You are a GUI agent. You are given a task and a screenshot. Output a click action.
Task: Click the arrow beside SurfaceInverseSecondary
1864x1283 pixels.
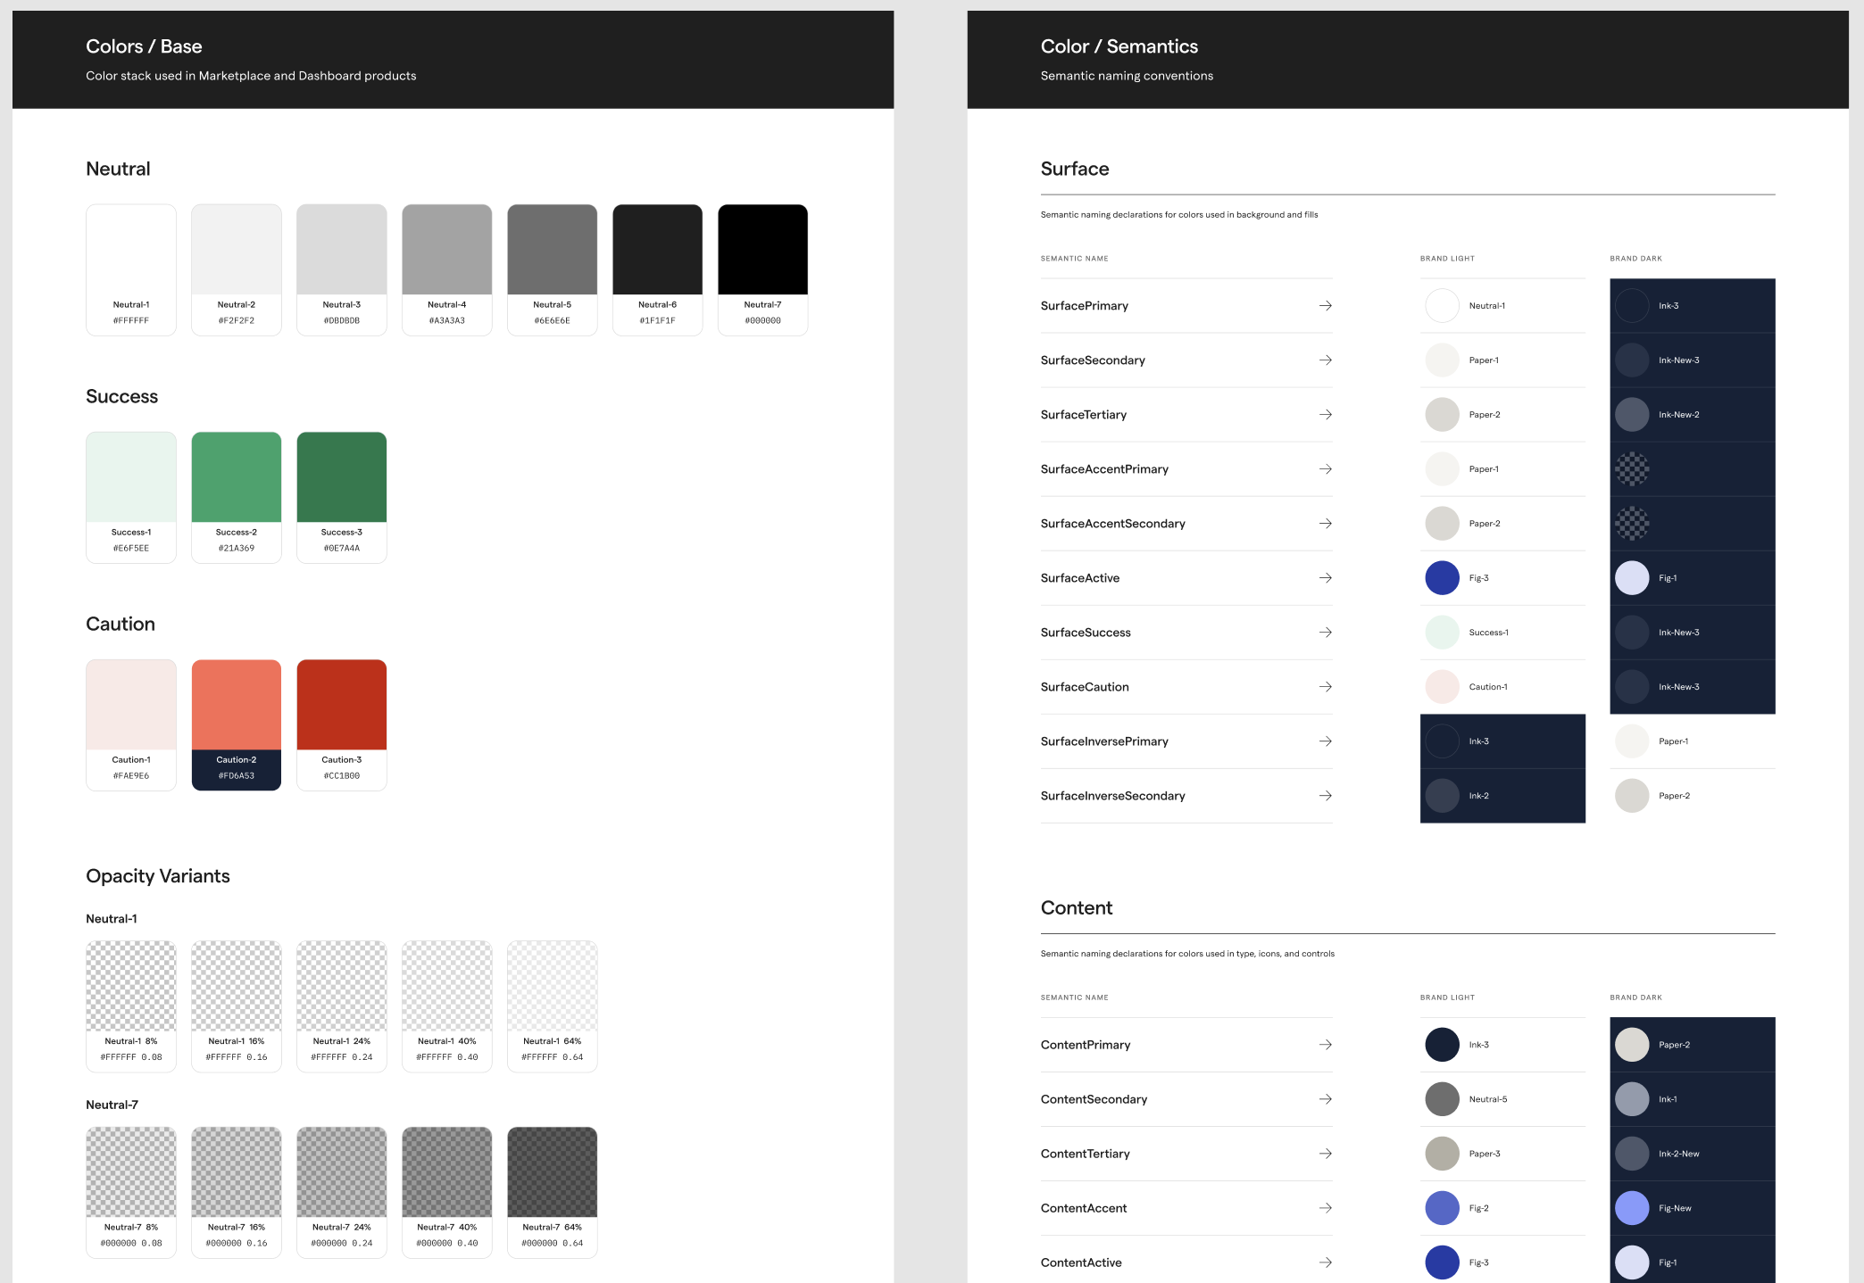coord(1325,796)
